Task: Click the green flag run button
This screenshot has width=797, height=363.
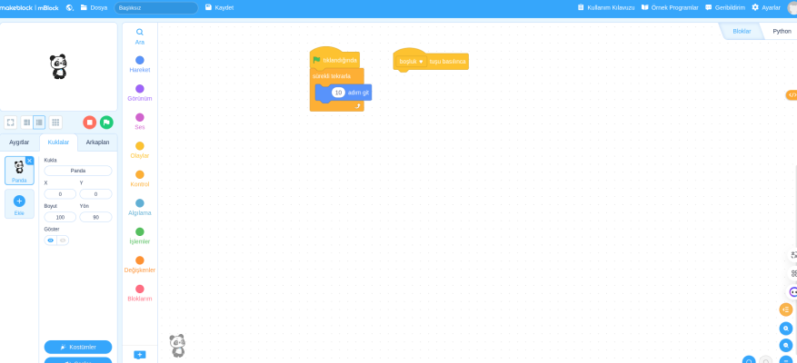Action: (106, 123)
